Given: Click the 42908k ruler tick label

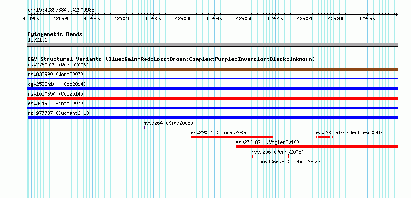Looking at the screenshot, I should [336, 18].
